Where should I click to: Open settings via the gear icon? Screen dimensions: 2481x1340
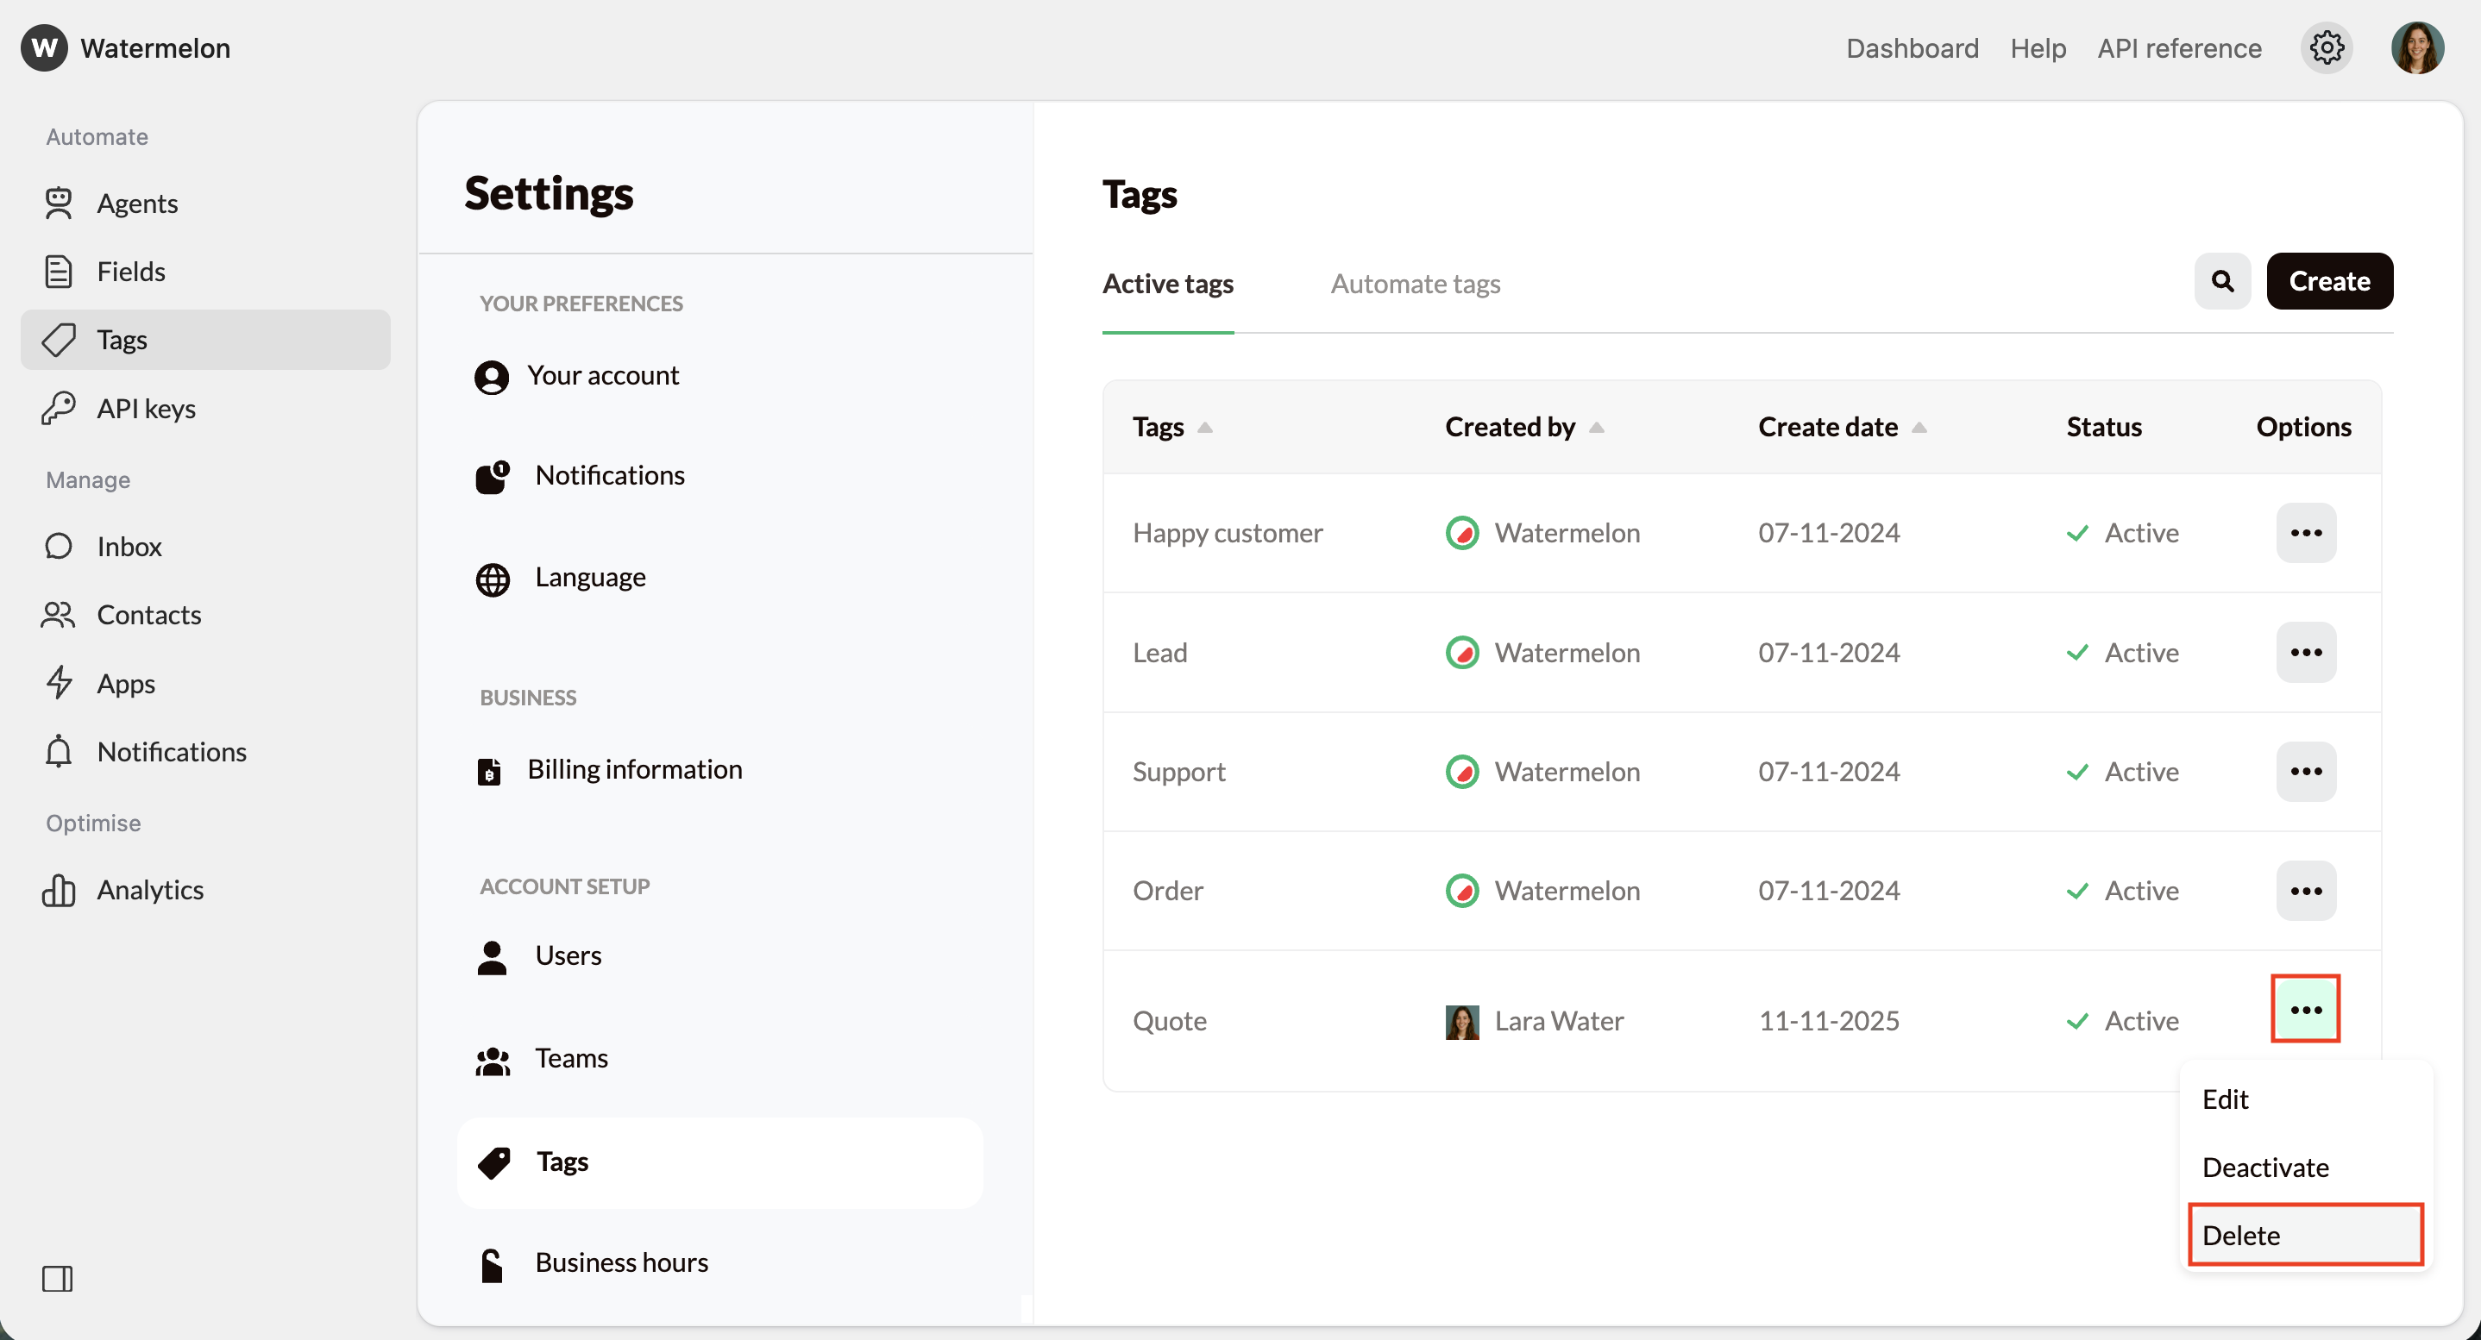2326,47
